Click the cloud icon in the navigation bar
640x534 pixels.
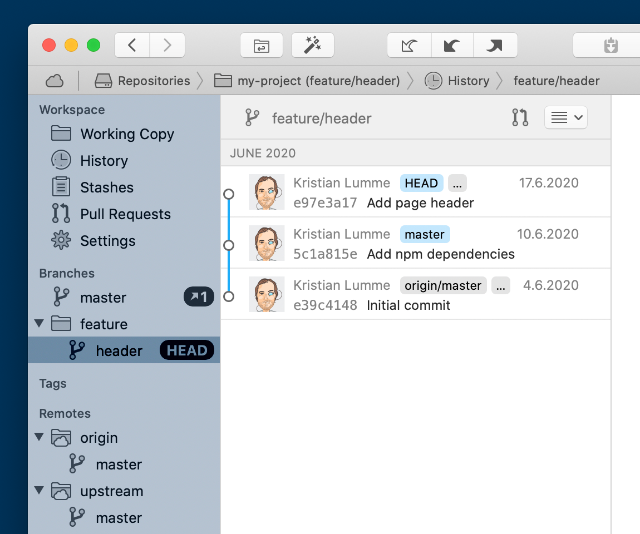tap(54, 81)
